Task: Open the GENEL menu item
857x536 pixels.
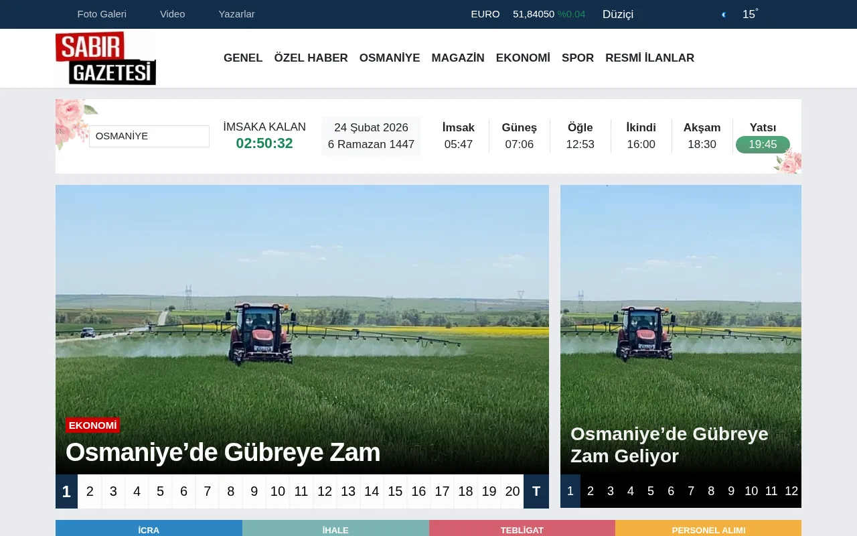Action: pos(243,58)
